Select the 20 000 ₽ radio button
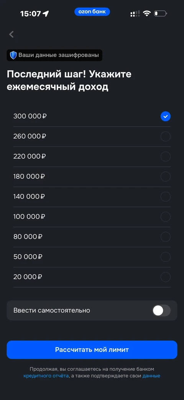The height and width of the screenshot is (400, 184). [165, 277]
